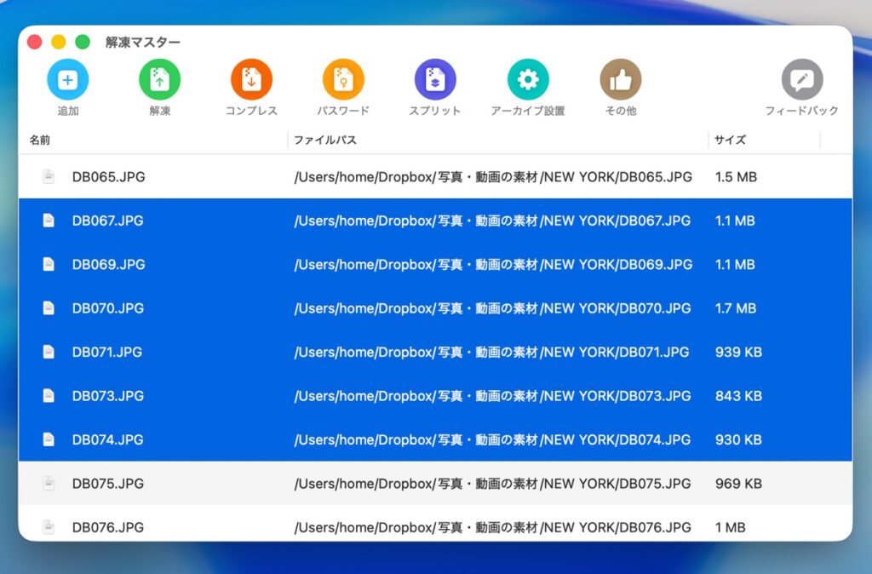Click the blue 追加 (Add) icon

[68, 80]
